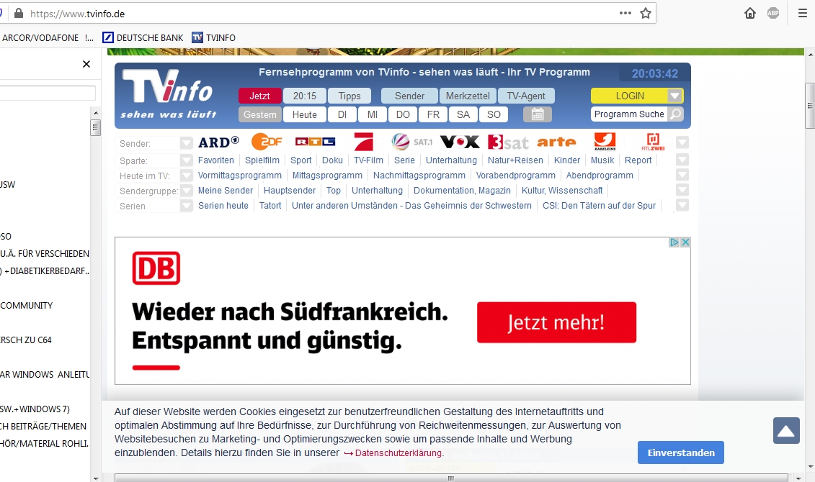Expand more categories arrow right of Report
Screen dimensions: 815x482
click(x=682, y=160)
